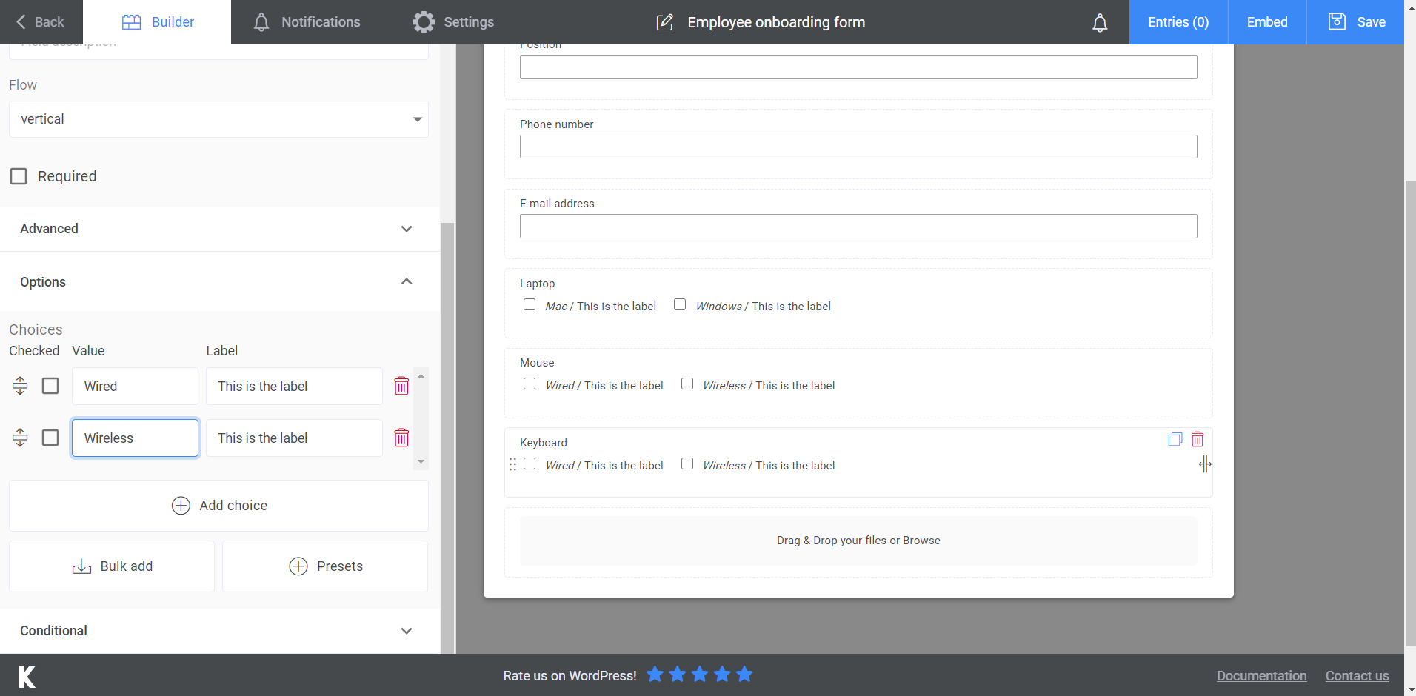
Task: Click the width resize handle on Keyboard field
Action: 1205,464
